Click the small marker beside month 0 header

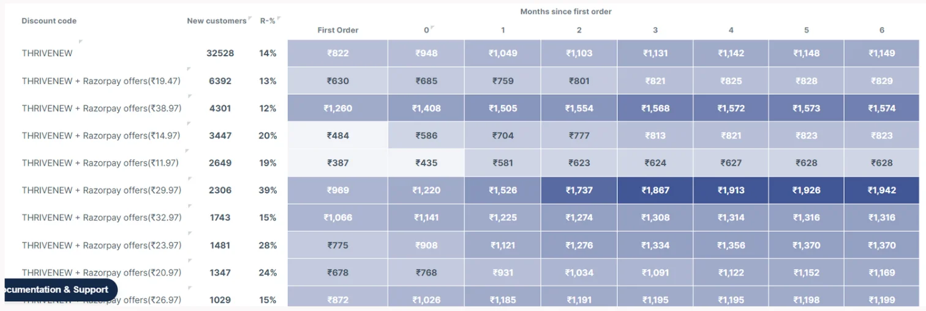tap(432, 28)
